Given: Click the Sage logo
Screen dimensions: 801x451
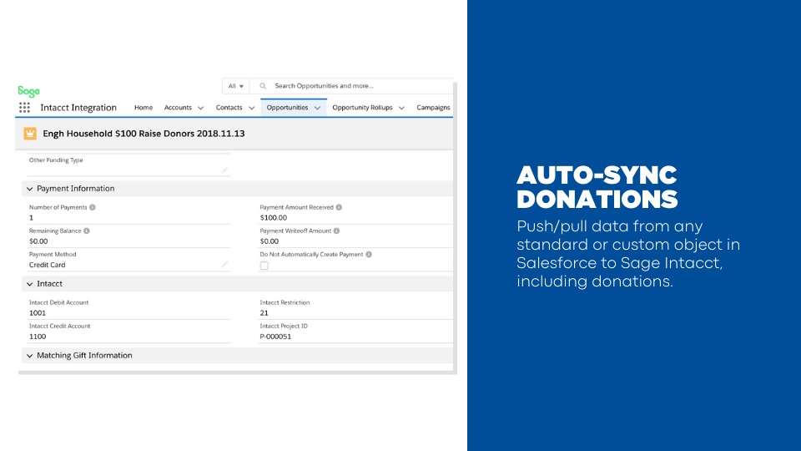Looking at the screenshot, I should coord(28,92).
